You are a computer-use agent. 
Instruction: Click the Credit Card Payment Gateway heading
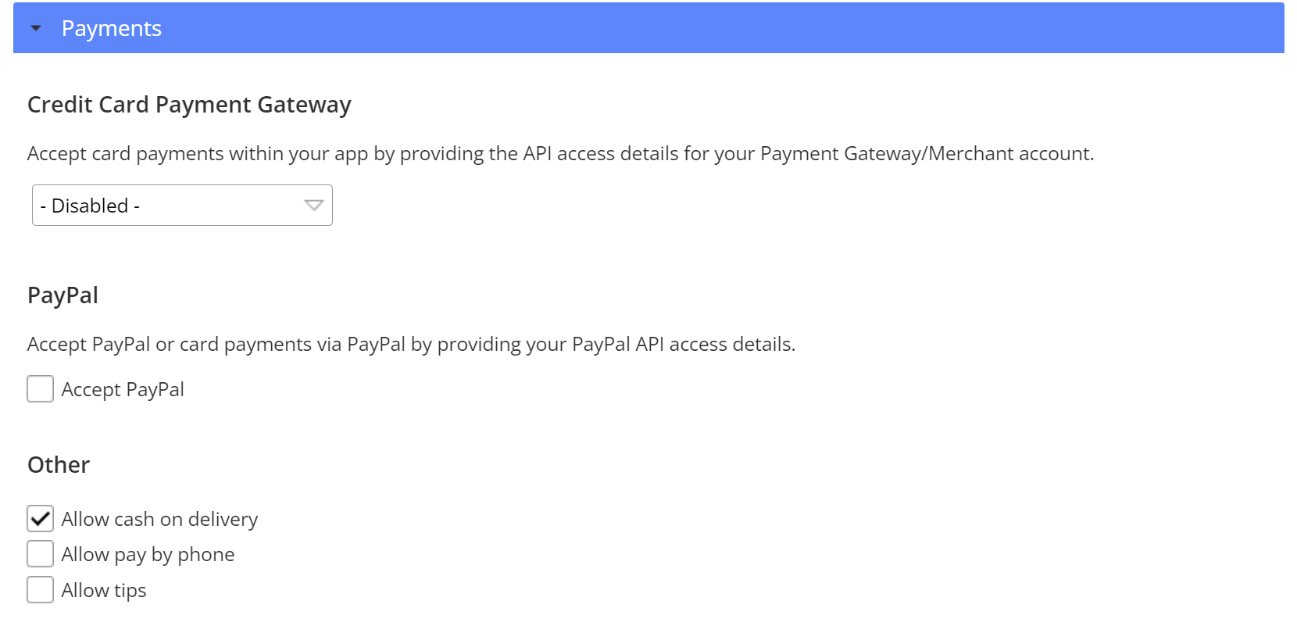[189, 104]
